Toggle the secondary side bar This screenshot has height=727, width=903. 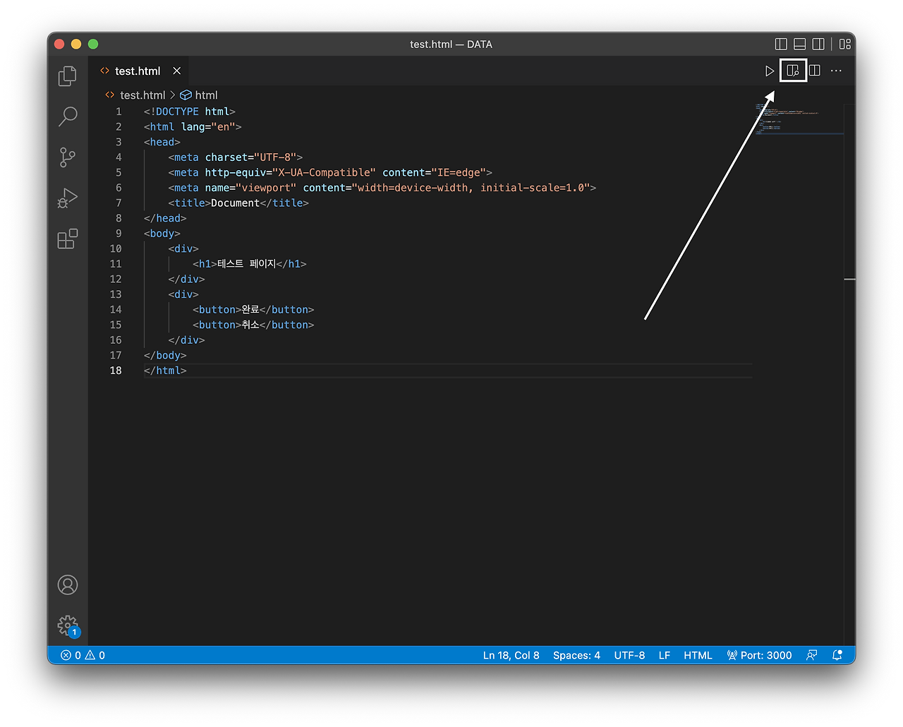pyautogui.click(x=818, y=44)
